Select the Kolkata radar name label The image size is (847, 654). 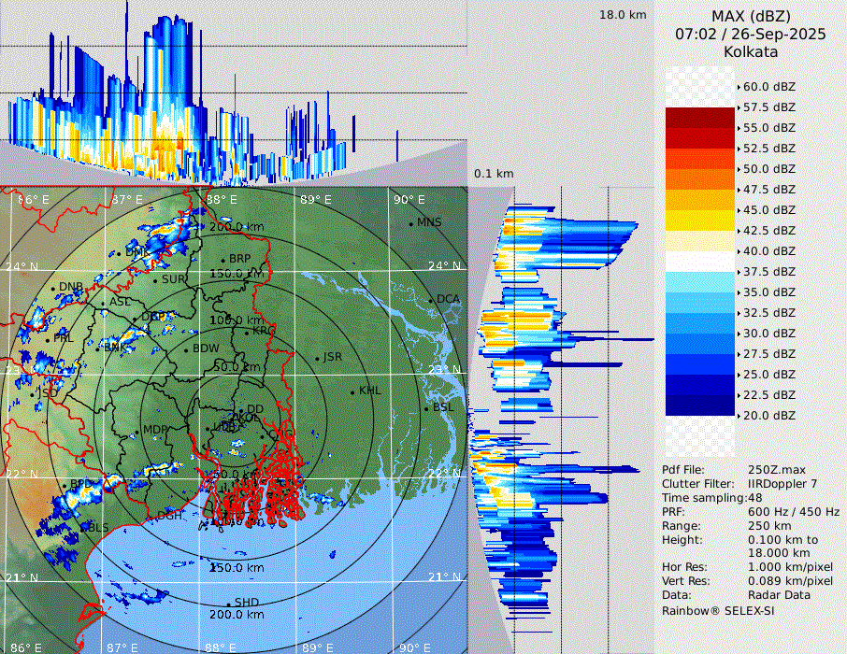pyautogui.click(x=750, y=51)
